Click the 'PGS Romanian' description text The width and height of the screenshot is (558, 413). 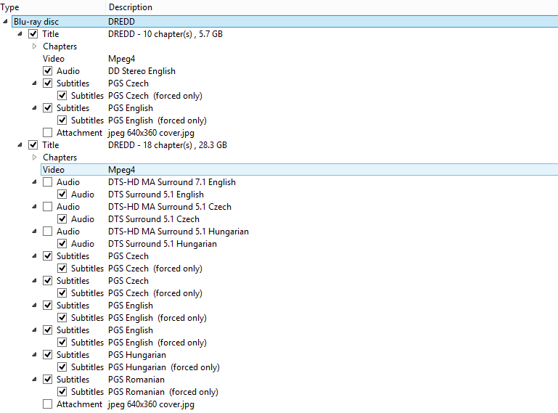coord(136,380)
